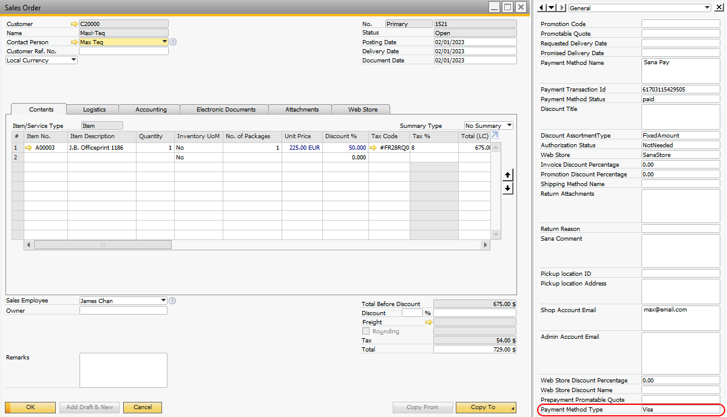Toggle the Rounding checkbox
The height and width of the screenshot is (417, 727).
366,332
